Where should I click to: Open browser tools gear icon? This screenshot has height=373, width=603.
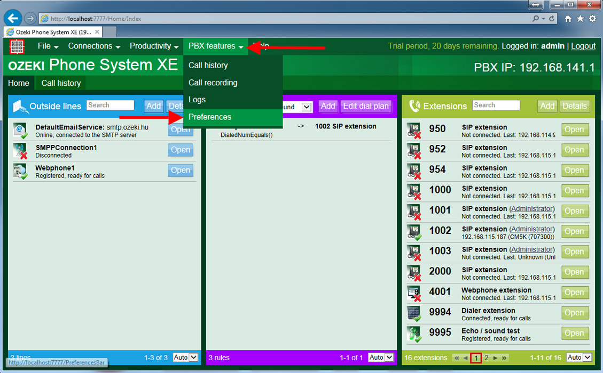[593, 19]
